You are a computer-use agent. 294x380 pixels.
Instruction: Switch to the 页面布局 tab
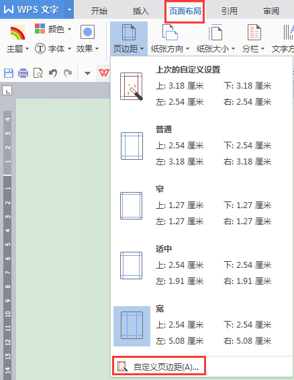(185, 11)
